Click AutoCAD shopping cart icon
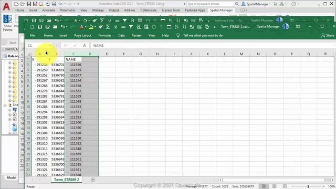The height and width of the screenshot is (189, 336). [x=275, y=4]
